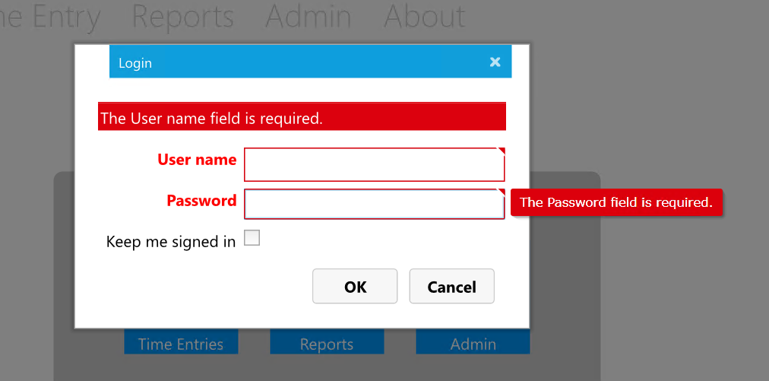
Task: Click the Time Entries tile button
Action: pos(181,342)
